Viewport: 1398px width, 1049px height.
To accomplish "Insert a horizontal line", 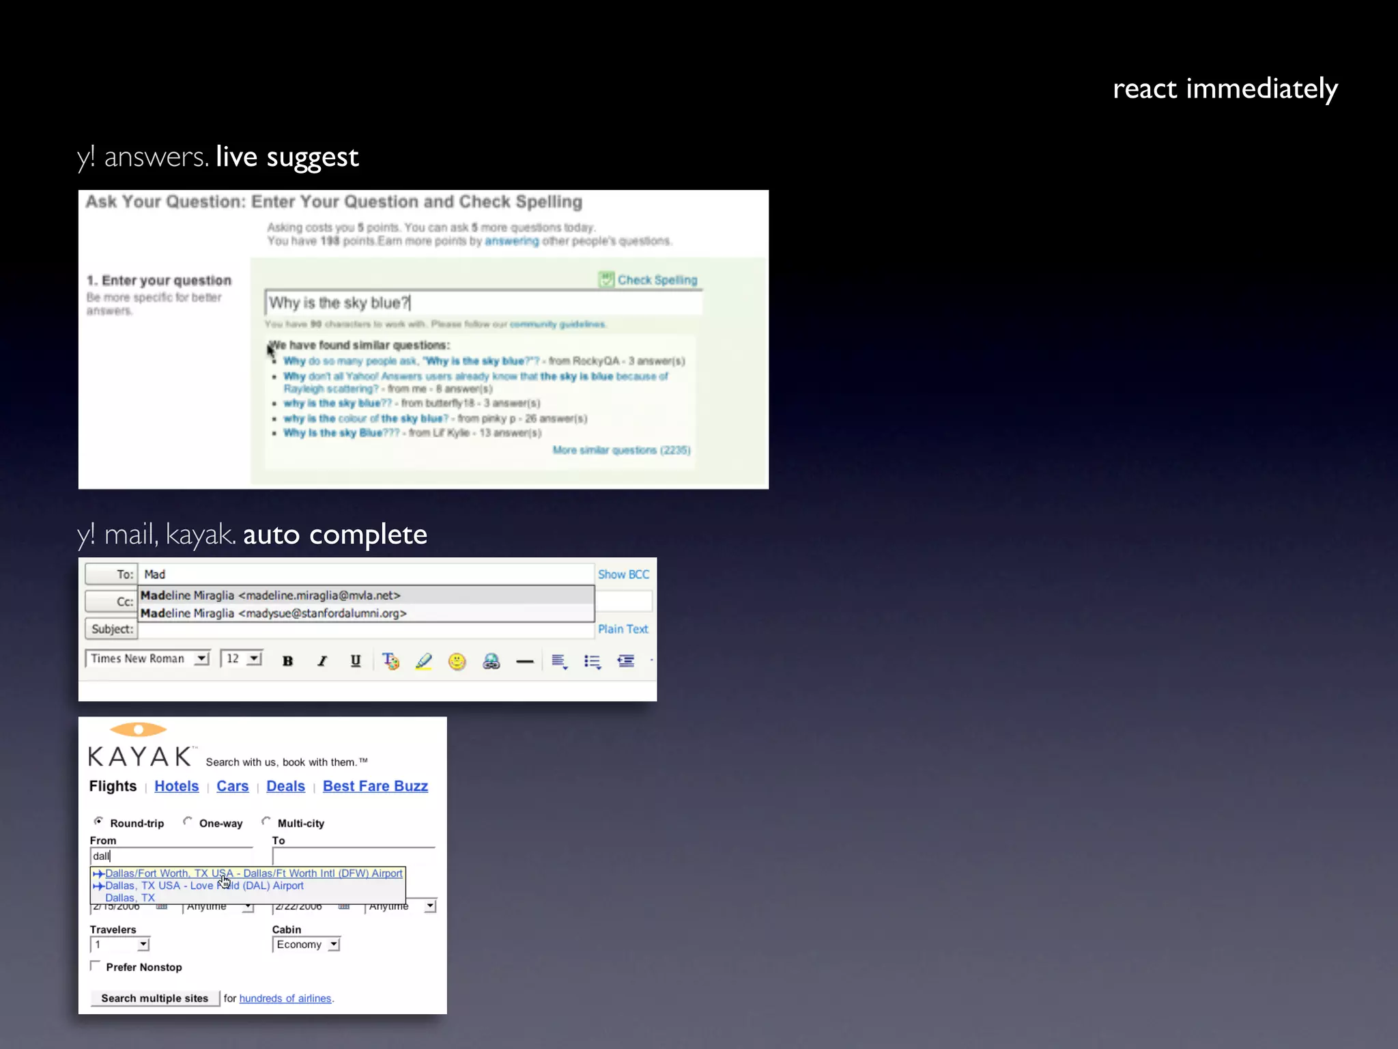I will pos(524,662).
